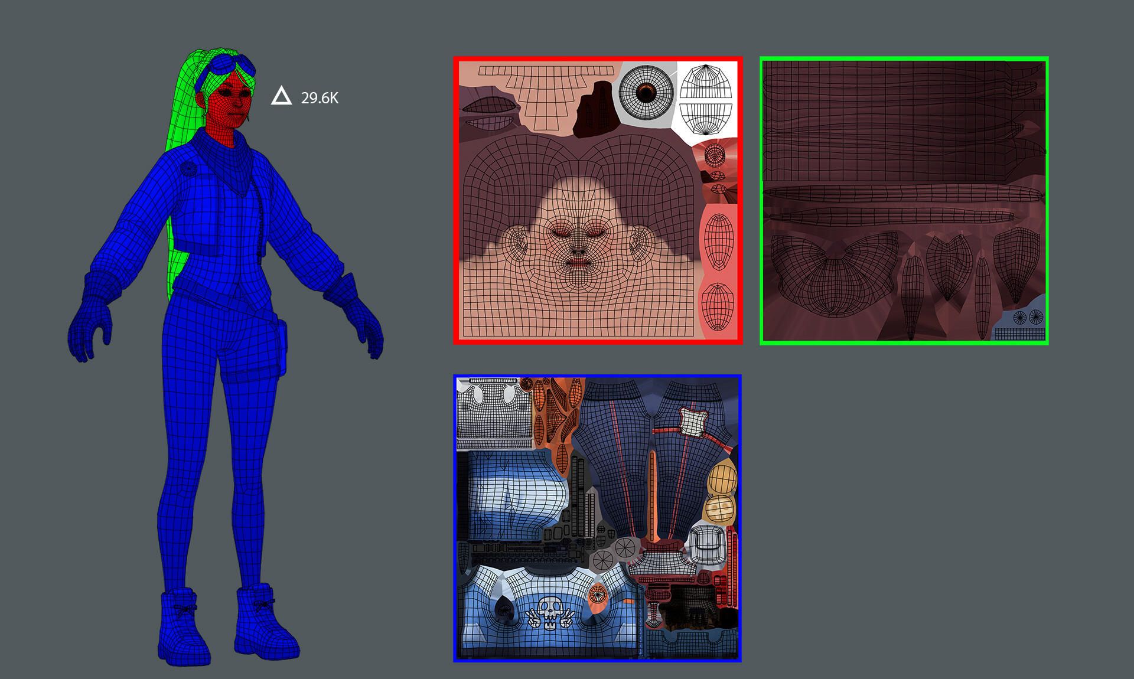Screen dimensions: 1134x679
Task: Open the blue-bordered clothing UV map
Action: [597, 518]
